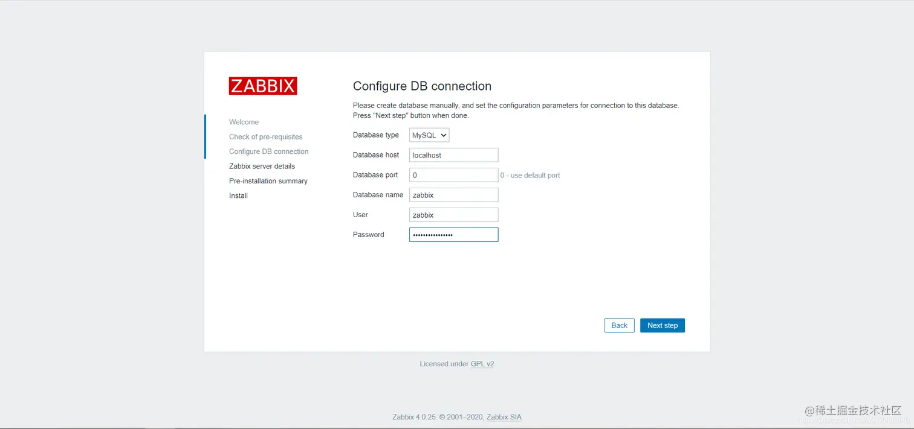Screen dimensions: 914x429
Task: Click the Password label
Action: [x=369, y=235]
